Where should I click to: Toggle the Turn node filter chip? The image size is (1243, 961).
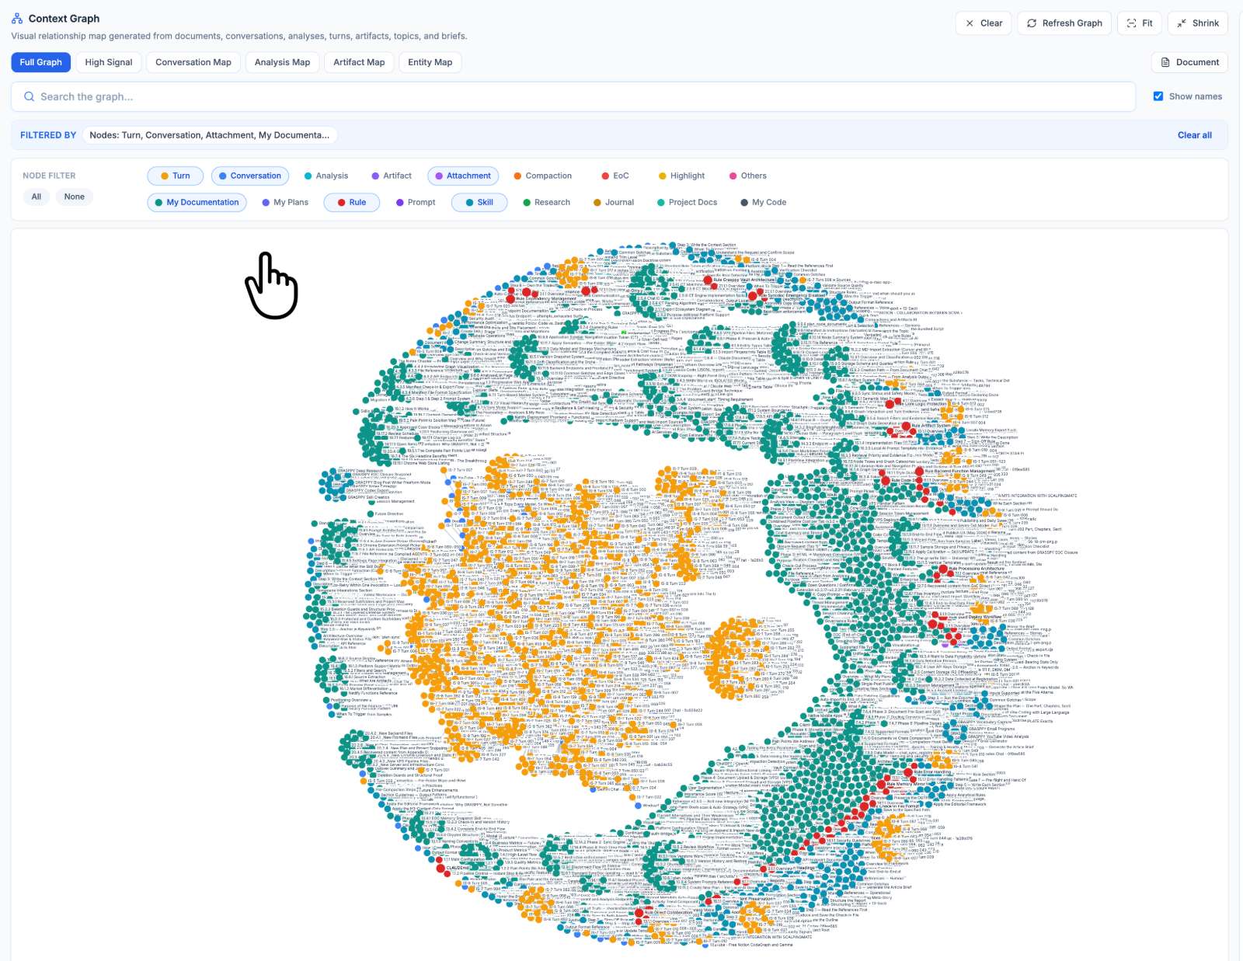pos(176,176)
